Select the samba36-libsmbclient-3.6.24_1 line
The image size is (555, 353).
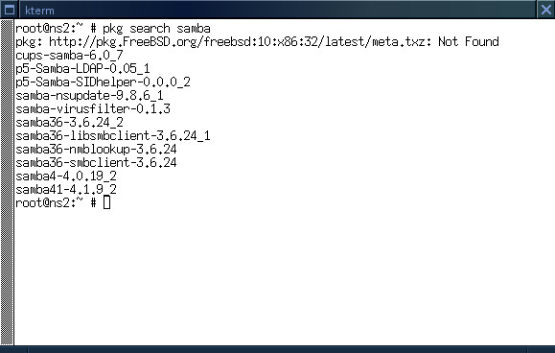[x=113, y=135]
